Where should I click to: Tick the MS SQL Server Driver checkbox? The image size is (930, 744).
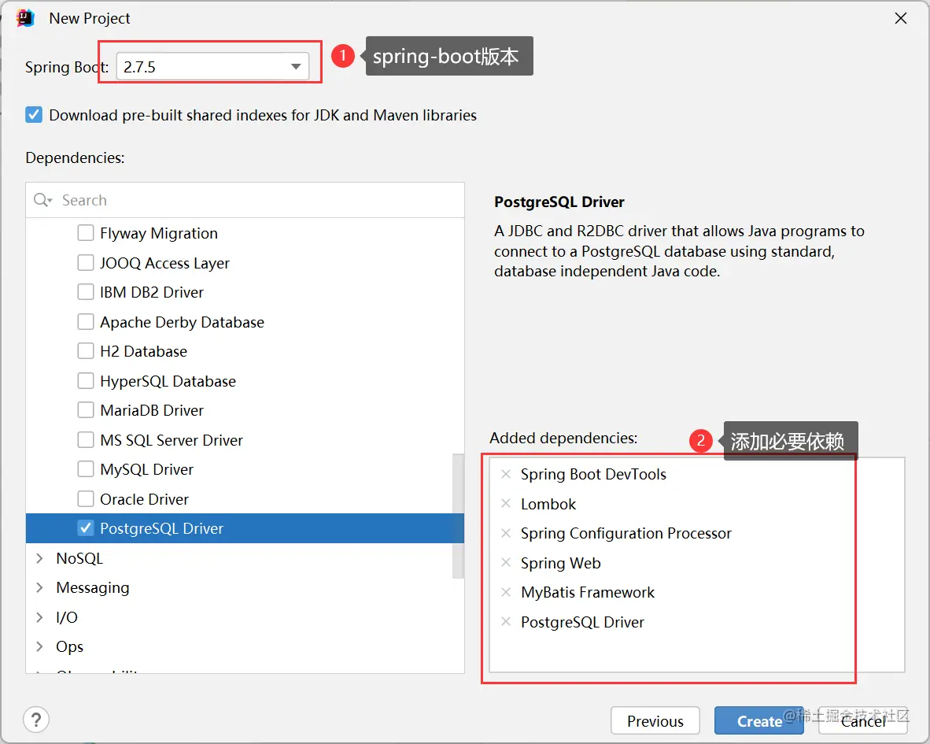coord(86,439)
